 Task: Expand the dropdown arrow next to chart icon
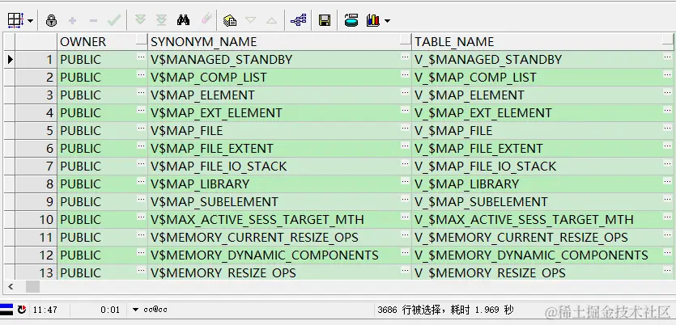[x=387, y=21]
